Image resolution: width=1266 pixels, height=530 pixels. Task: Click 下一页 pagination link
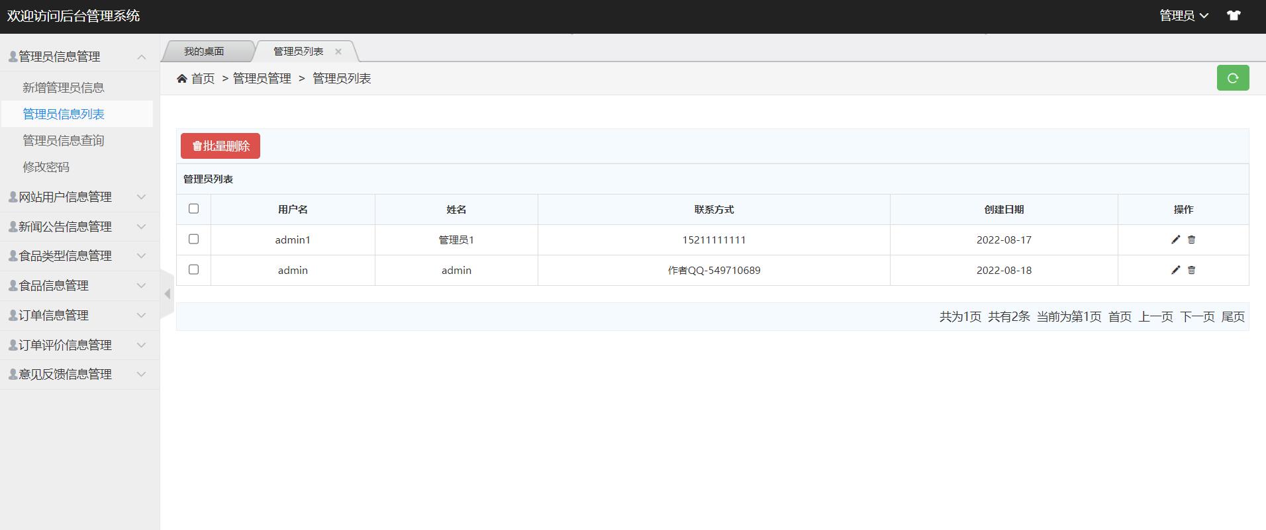pos(1197,317)
